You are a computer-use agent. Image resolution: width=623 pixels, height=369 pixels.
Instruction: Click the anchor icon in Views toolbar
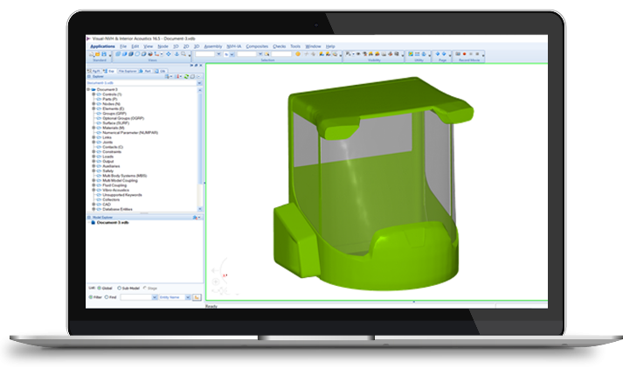(x=177, y=54)
